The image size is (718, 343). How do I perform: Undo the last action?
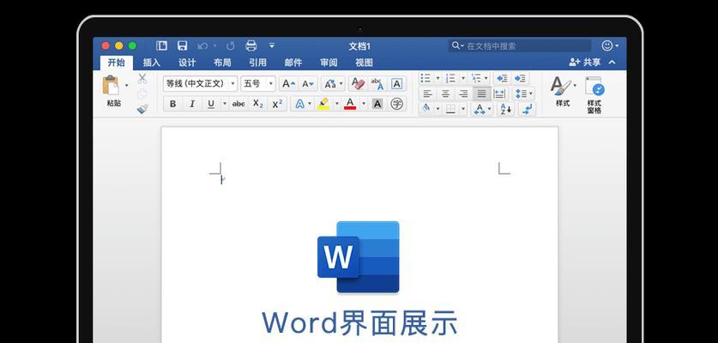click(202, 45)
